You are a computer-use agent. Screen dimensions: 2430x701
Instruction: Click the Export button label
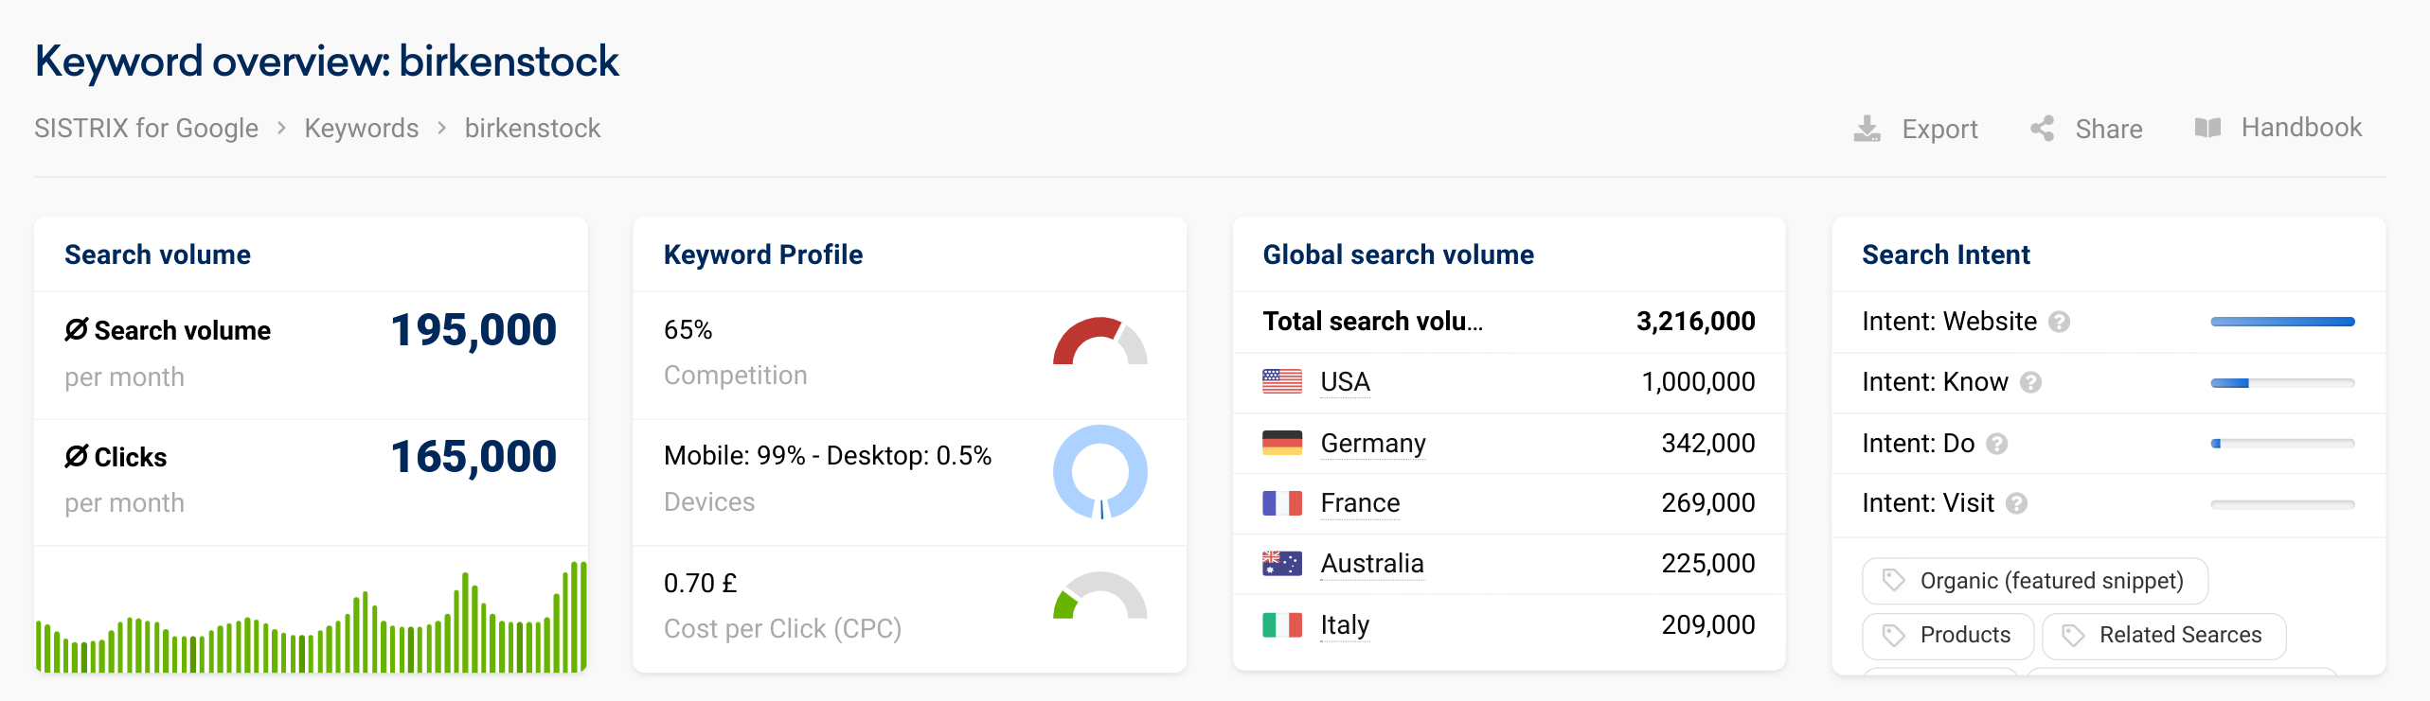(x=1939, y=129)
